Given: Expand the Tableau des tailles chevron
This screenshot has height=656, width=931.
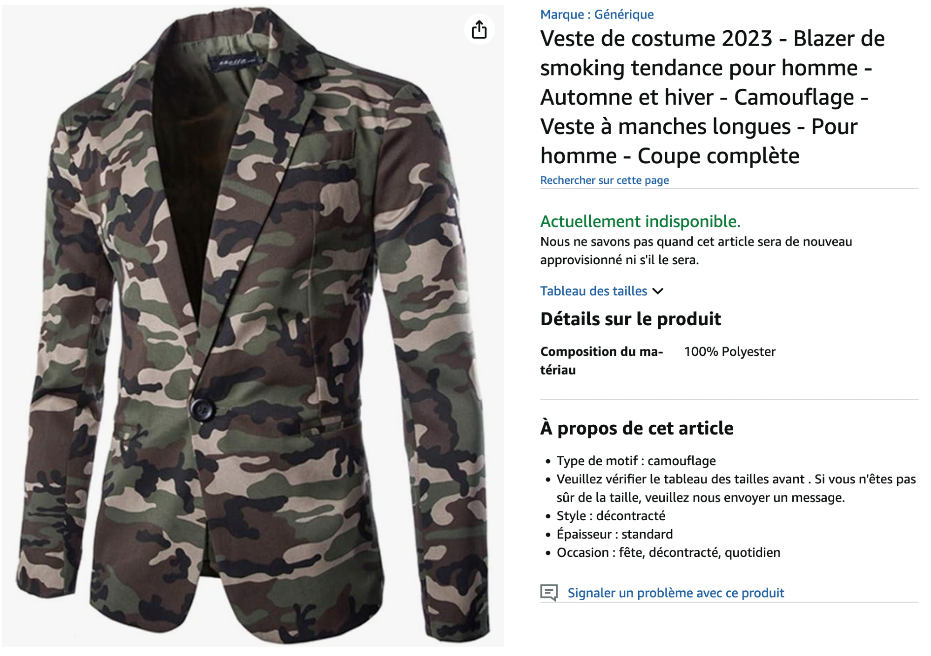Looking at the screenshot, I should click(658, 291).
